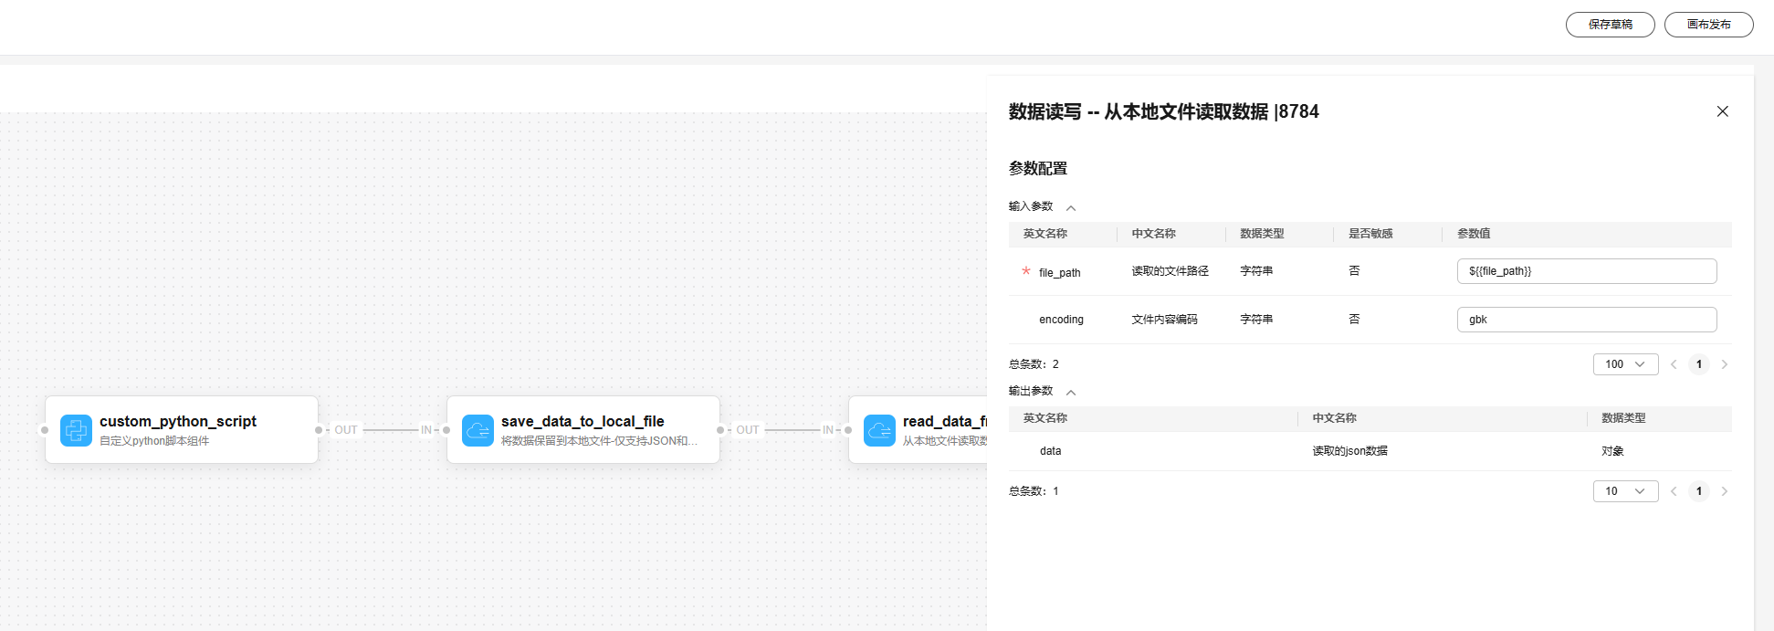The height and width of the screenshot is (631, 1774).
Task: Click output port dot of custom_python_script
Action: click(319, 430)
